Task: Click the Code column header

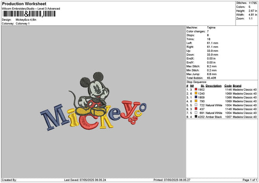Action: click(228, 86)
